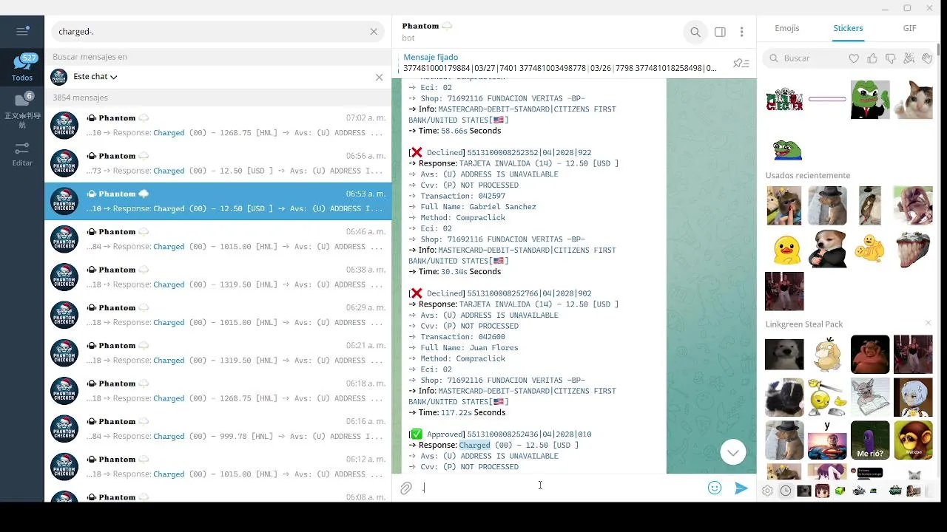Filter stickers by party emoji
Viewport: 947px width, 532px height.
click(909, 58)
